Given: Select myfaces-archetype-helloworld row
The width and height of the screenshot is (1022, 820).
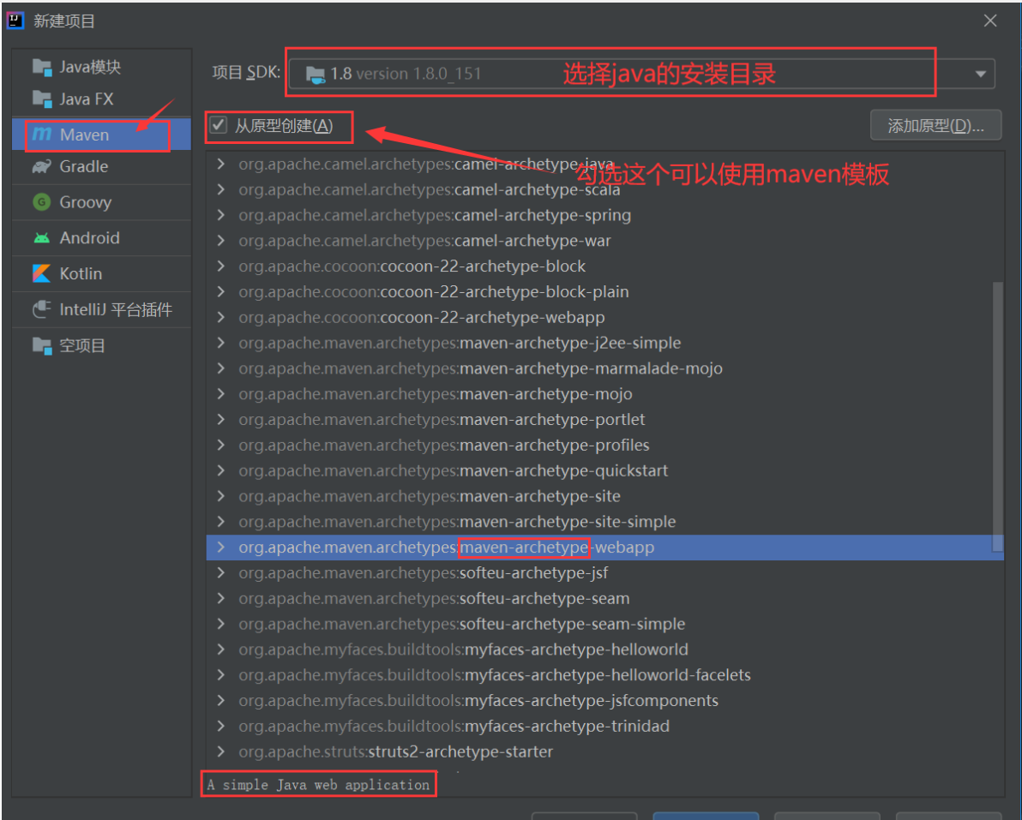Looking at the screenshot, I should click(604, 649).
